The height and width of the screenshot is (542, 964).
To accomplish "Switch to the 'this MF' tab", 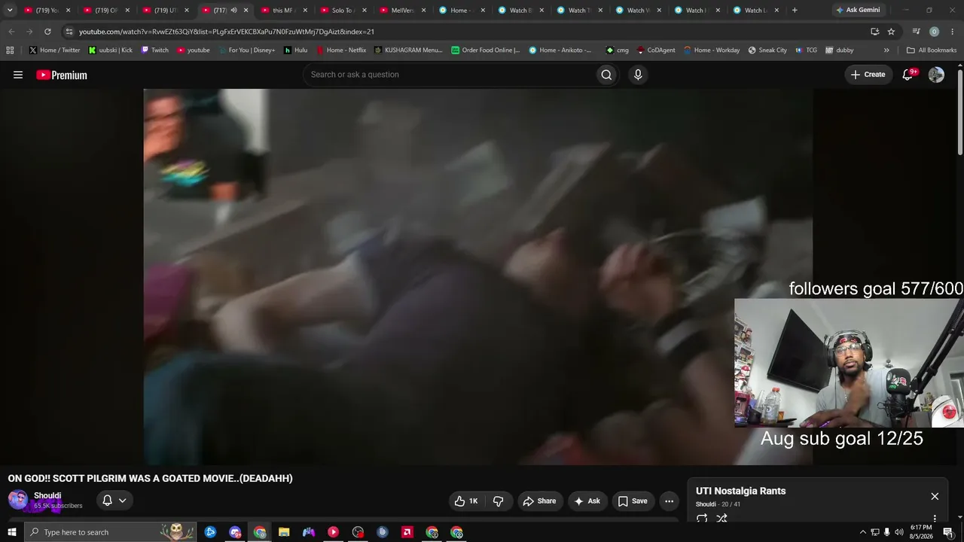I will (282, 11).
